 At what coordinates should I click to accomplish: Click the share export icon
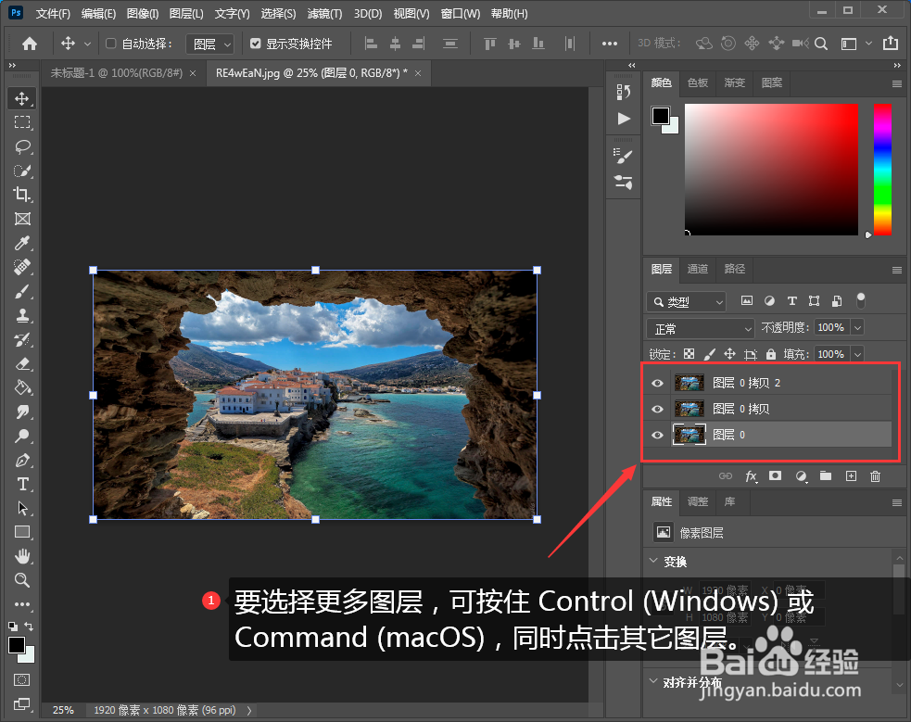(891, 43)
